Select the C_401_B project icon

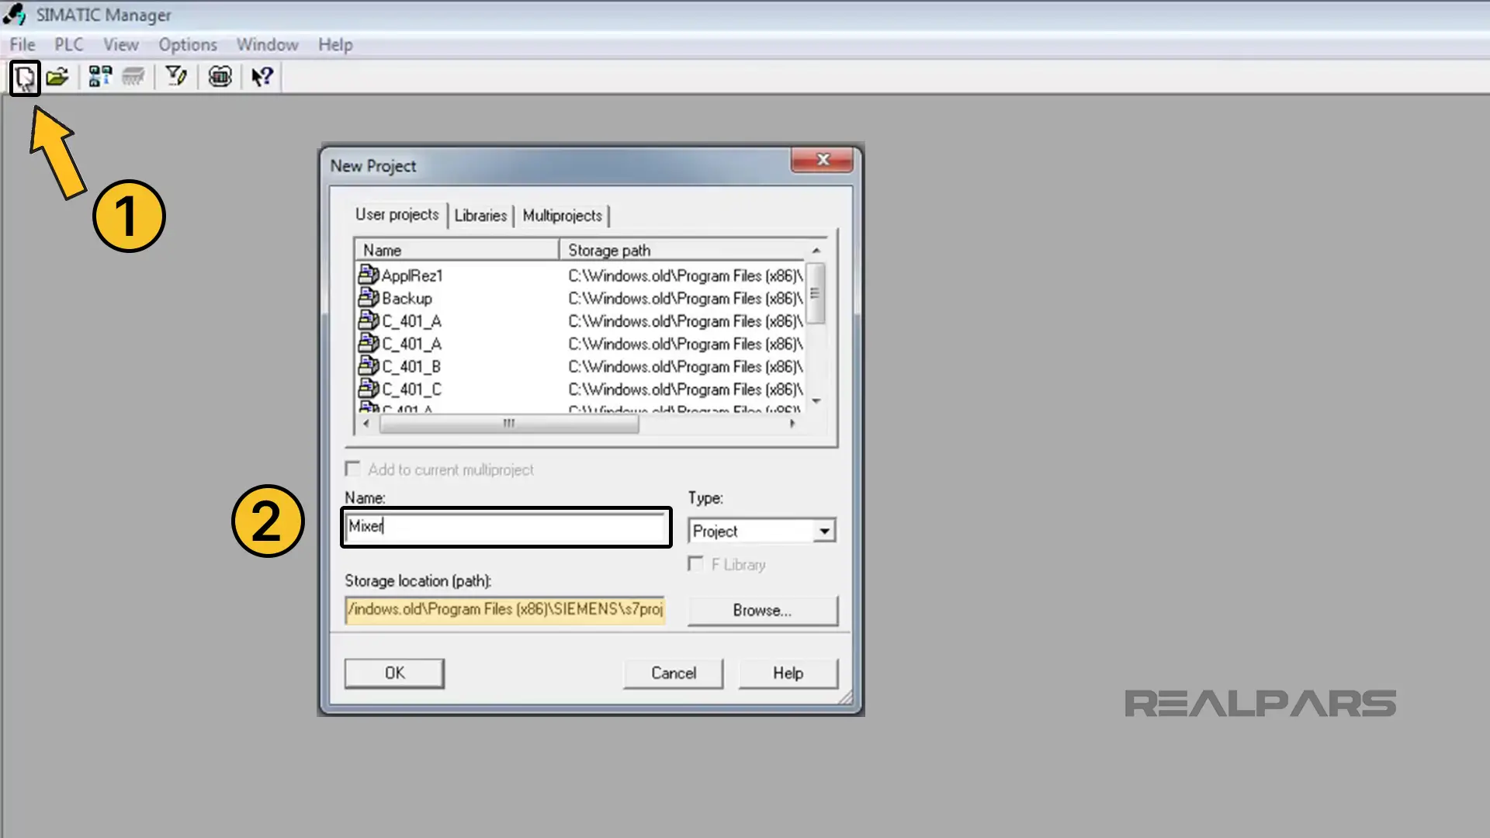coord(369,365)
